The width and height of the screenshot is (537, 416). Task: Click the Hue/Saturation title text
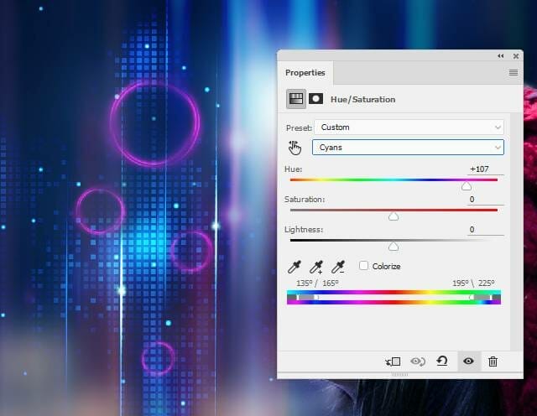point(362,99)
